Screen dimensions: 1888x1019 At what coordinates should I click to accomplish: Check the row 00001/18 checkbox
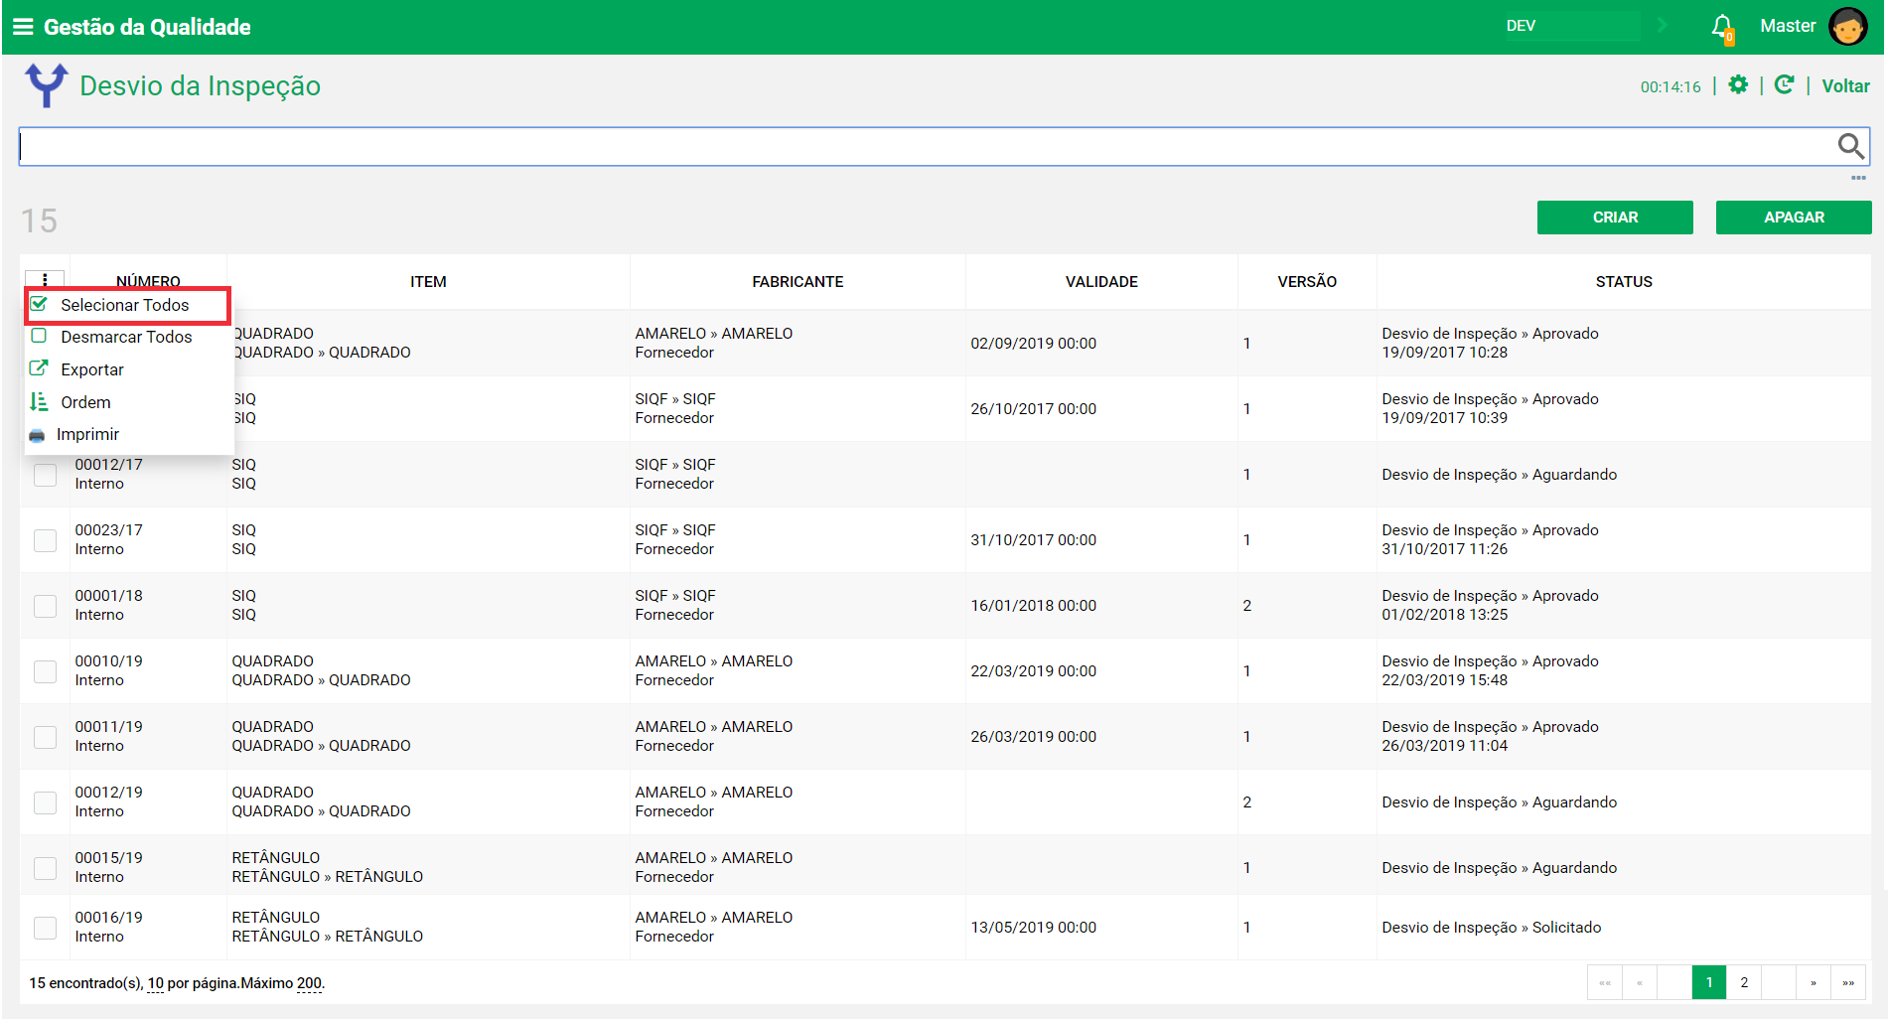click(x=46, y=606)
